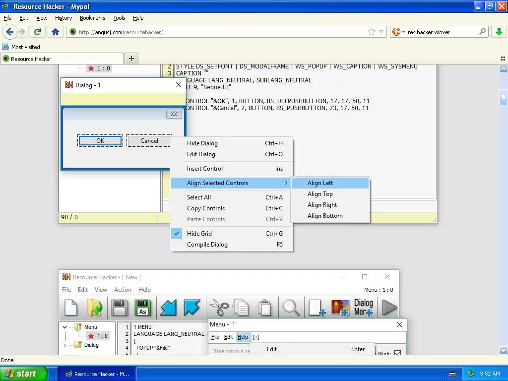The image size is (508, 381).
Task: Click the Resource Hacker taskbar button
Action: [x=98, y=374]
